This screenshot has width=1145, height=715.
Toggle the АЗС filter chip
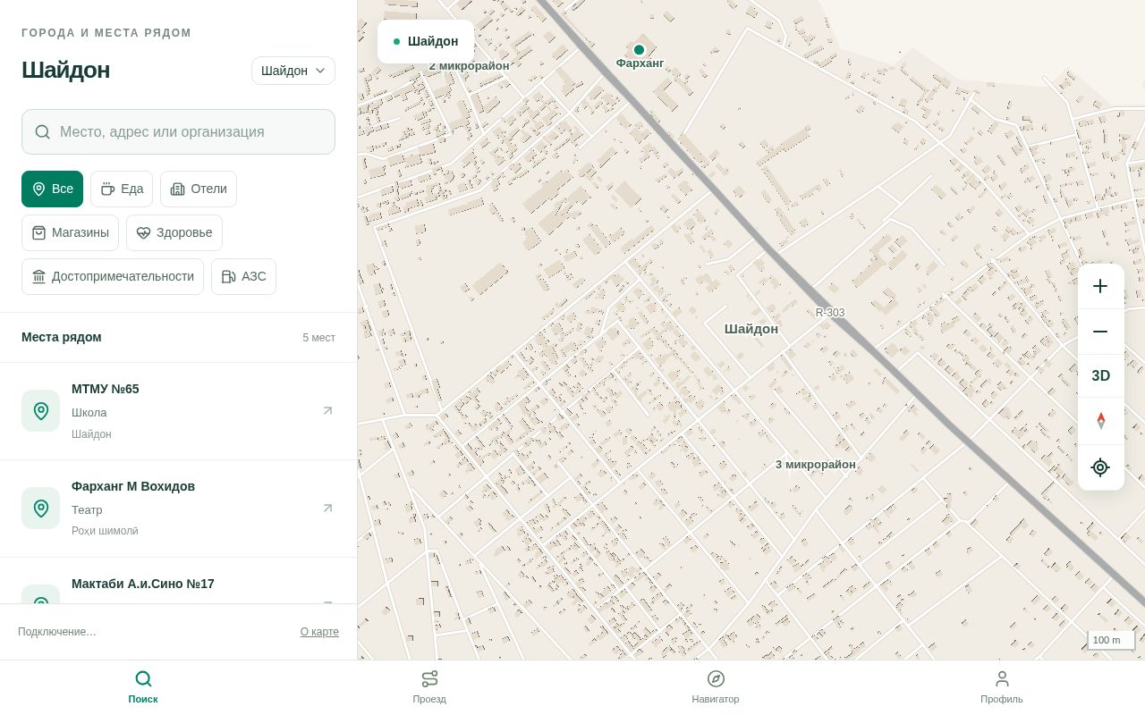[243, 276]
